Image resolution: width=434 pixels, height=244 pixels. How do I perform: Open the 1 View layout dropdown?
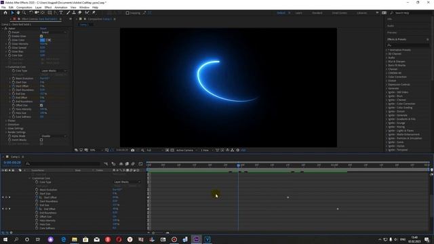click(206, 150)
